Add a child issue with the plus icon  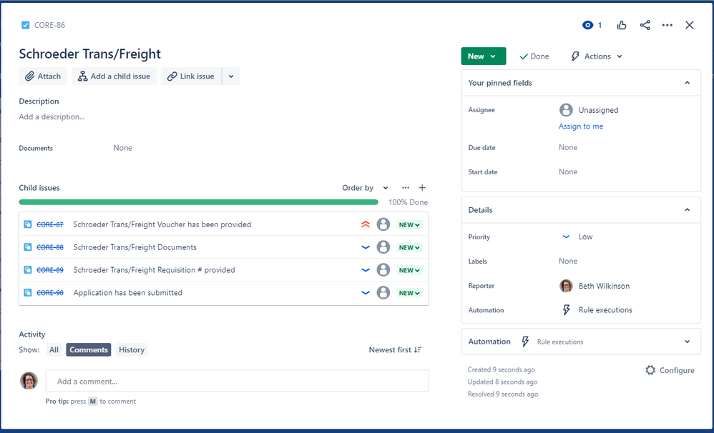coord(422,187)
